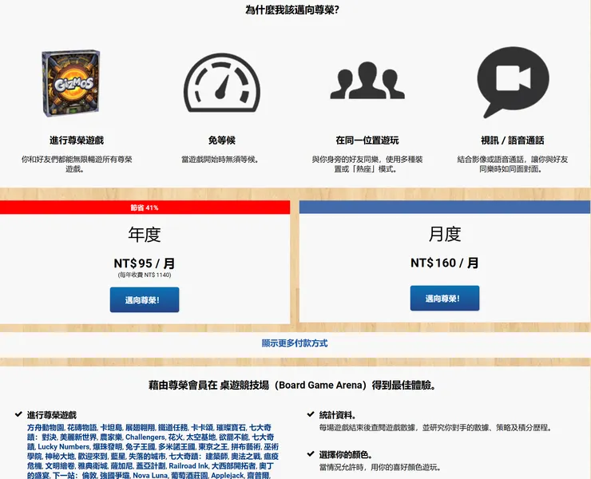
Task: Open the 多米諾王國 game link
Action: tap(177, 446)
